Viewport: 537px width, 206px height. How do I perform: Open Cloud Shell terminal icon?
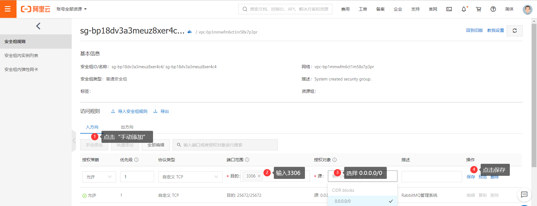pyautogui.click(x=449, y=9)
